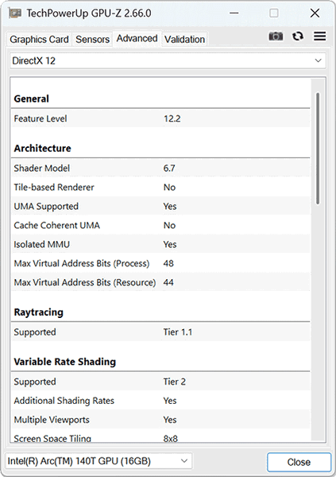Click the 6.7 shader model value

pyautogui.click(x=169, y=168)
